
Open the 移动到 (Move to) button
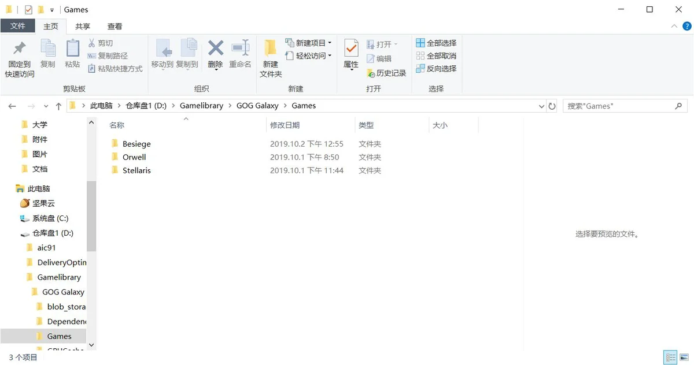coord(163,54)
